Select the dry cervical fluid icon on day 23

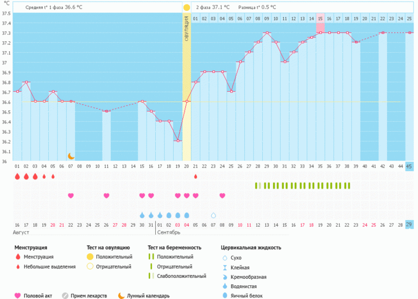(213, 215)
